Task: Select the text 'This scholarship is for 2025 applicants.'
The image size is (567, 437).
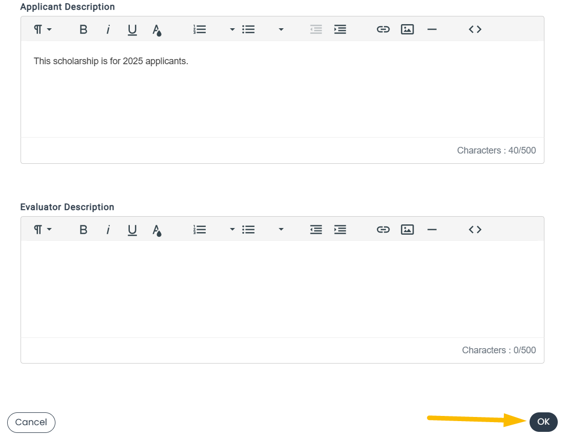Action: (111, 61)
